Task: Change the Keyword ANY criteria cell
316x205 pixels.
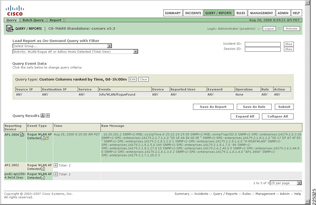Action: (221, 94)
